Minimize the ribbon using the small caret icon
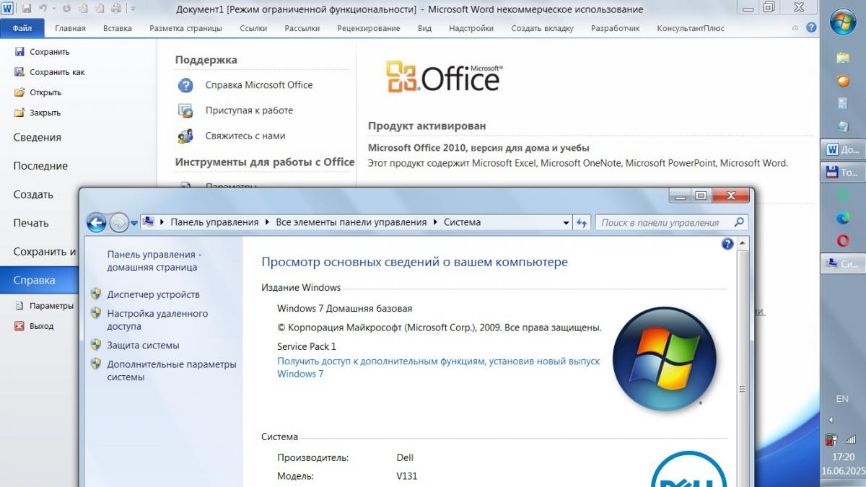866x487 pixels. point(796,28)
